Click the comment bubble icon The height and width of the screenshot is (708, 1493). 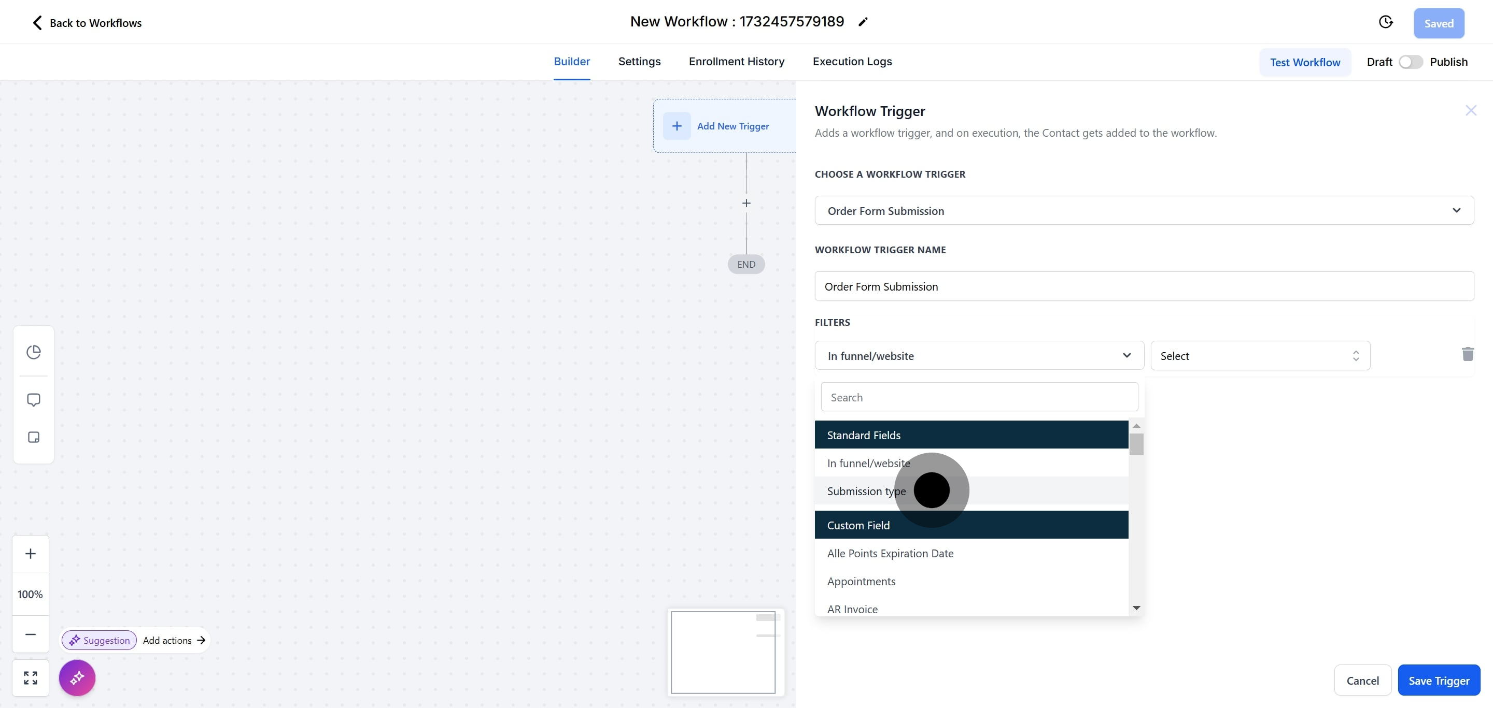pyautogui.click(x=34, y=400)
